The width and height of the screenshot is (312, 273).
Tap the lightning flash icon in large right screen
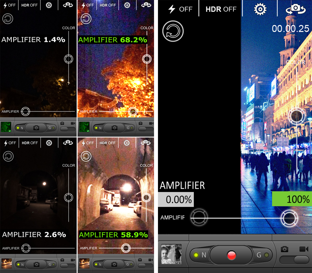click(x=180, y=9)
